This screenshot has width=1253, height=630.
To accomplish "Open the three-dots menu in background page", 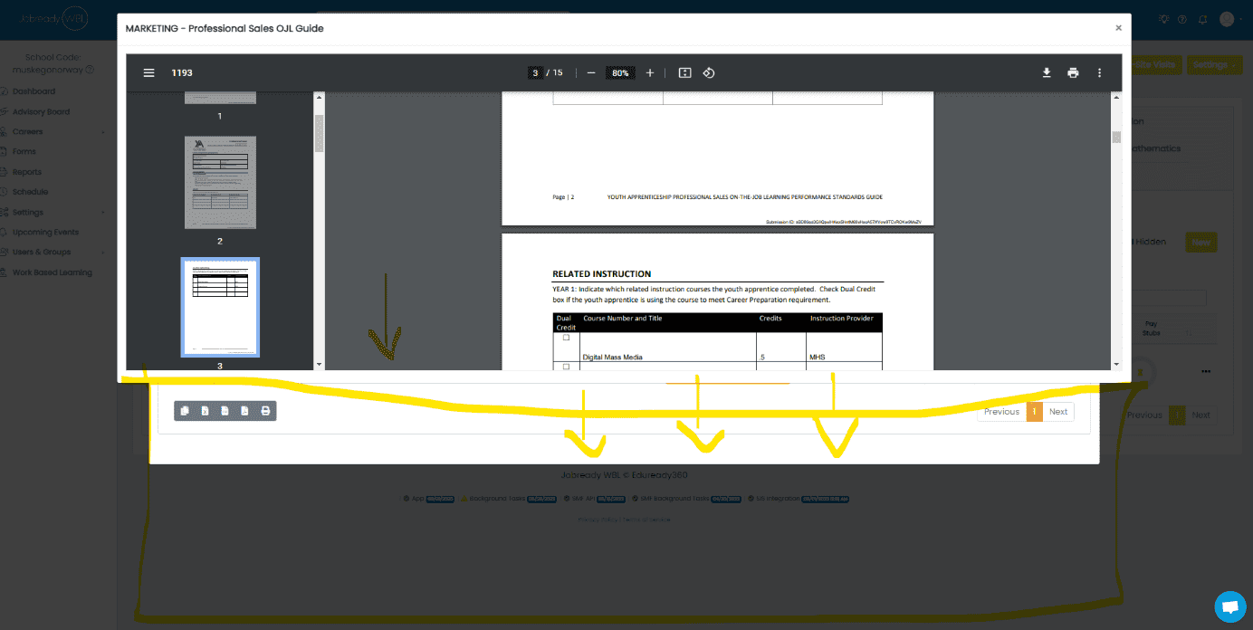I will click(1205, 372).
